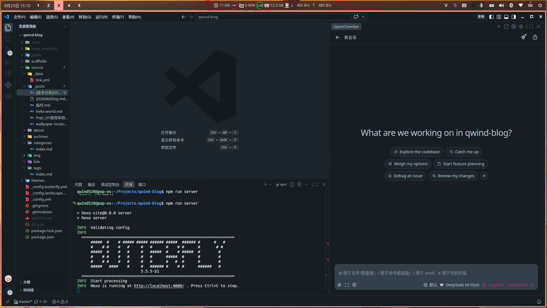This screenshot has height=308, width=547.
Task: Expand the scaffolds folder
Action: (22, 61)
